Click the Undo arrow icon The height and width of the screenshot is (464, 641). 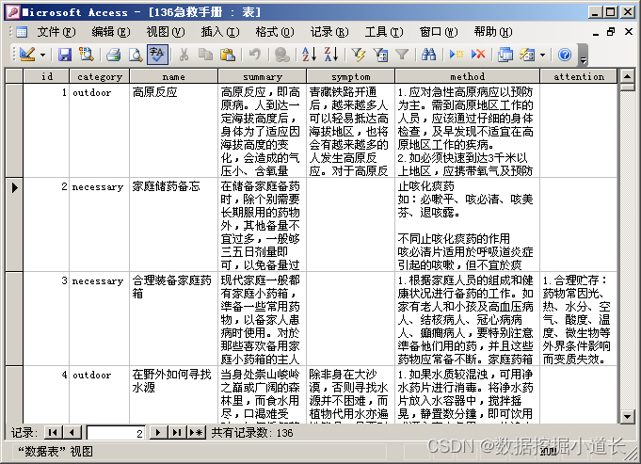click(255, 55)
